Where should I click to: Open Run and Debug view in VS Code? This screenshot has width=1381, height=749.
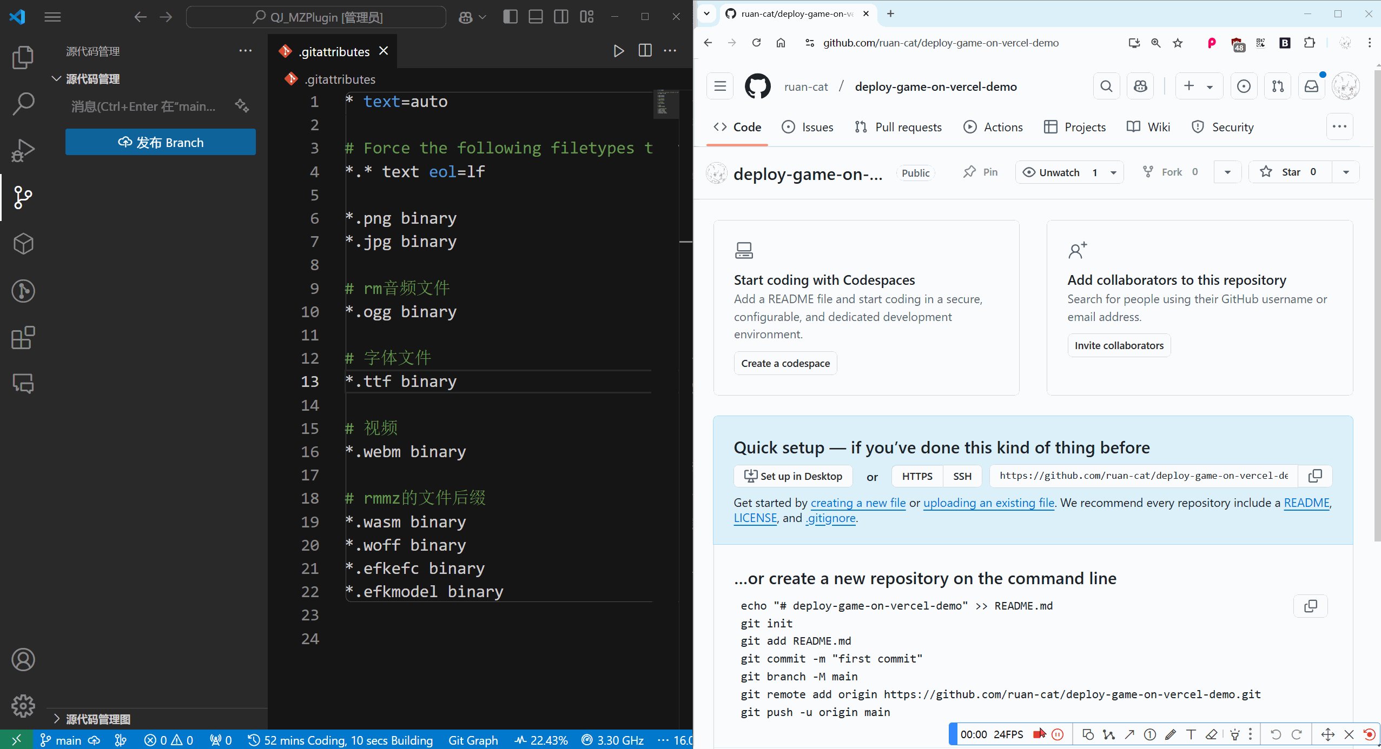[23, 151]
